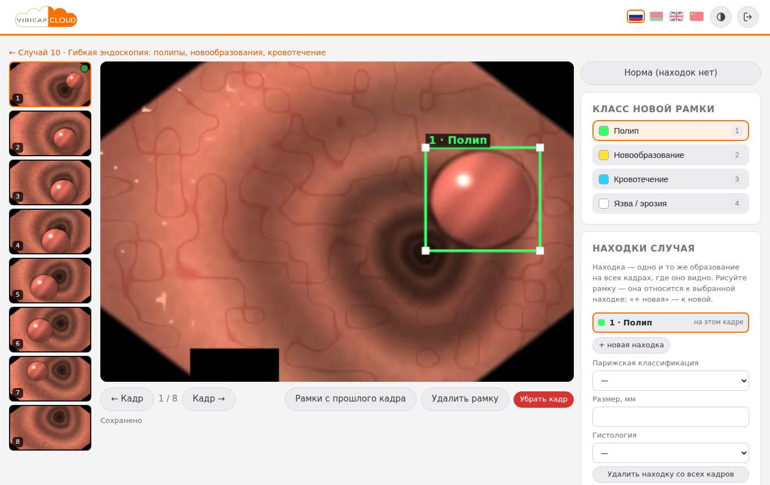Advance to next frame with Кадр →
Screen dimensions: 770x485
(x=209, y=399)
